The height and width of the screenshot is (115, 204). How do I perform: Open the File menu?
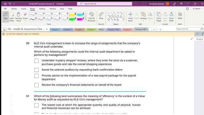point(5,9)
